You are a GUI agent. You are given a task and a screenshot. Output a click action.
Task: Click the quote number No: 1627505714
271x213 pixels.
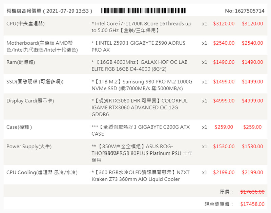245,11
